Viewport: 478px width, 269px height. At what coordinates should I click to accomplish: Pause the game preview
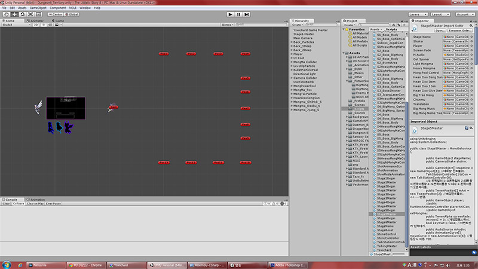[x=238, y=14]
